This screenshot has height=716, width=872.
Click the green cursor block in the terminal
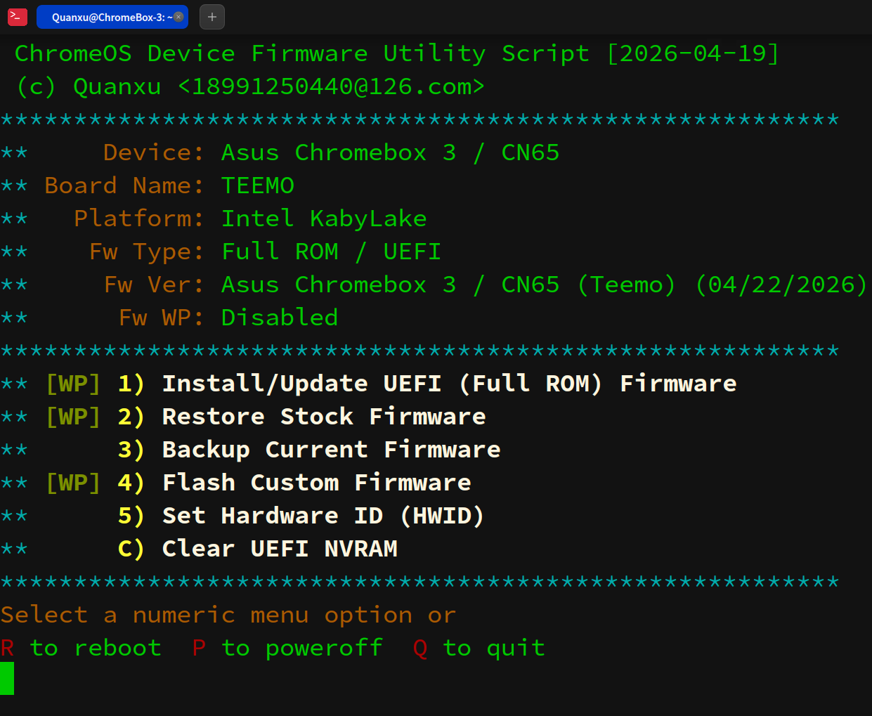tap(6, 679)
